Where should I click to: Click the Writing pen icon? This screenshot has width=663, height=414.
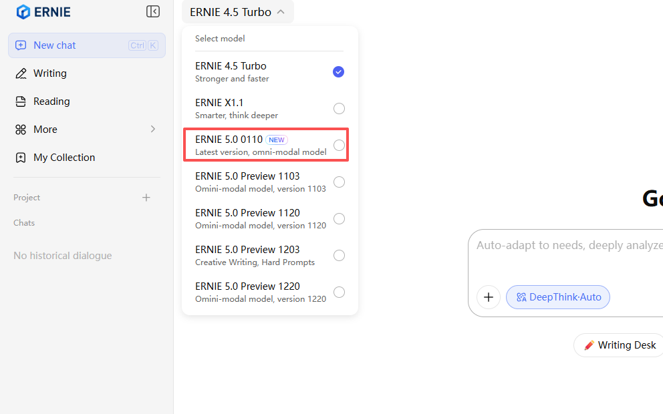click(21, 73)
